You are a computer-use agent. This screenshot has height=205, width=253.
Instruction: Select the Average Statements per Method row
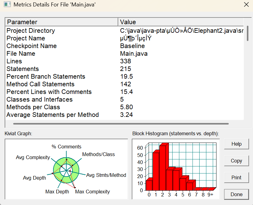53,115
